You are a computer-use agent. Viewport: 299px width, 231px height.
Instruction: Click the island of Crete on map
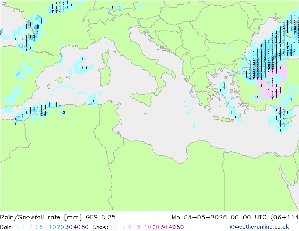point(223,119)
